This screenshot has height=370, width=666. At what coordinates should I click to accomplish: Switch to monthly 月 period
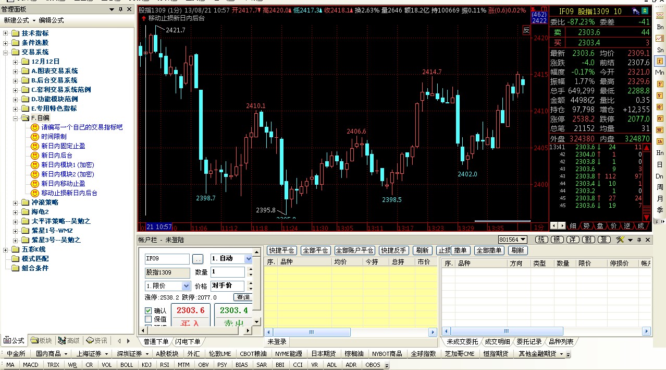[660, 199]
